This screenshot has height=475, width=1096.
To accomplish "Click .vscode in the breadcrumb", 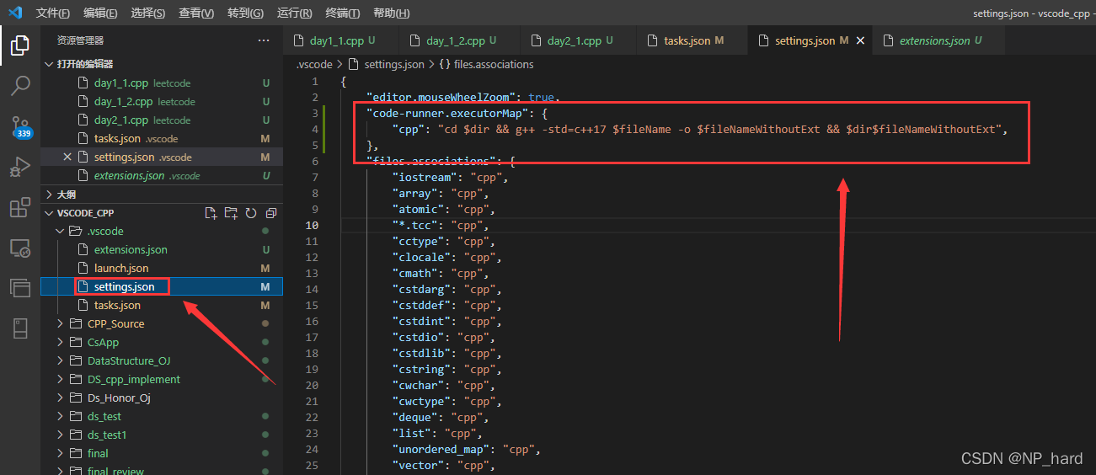I will (314, 64).
